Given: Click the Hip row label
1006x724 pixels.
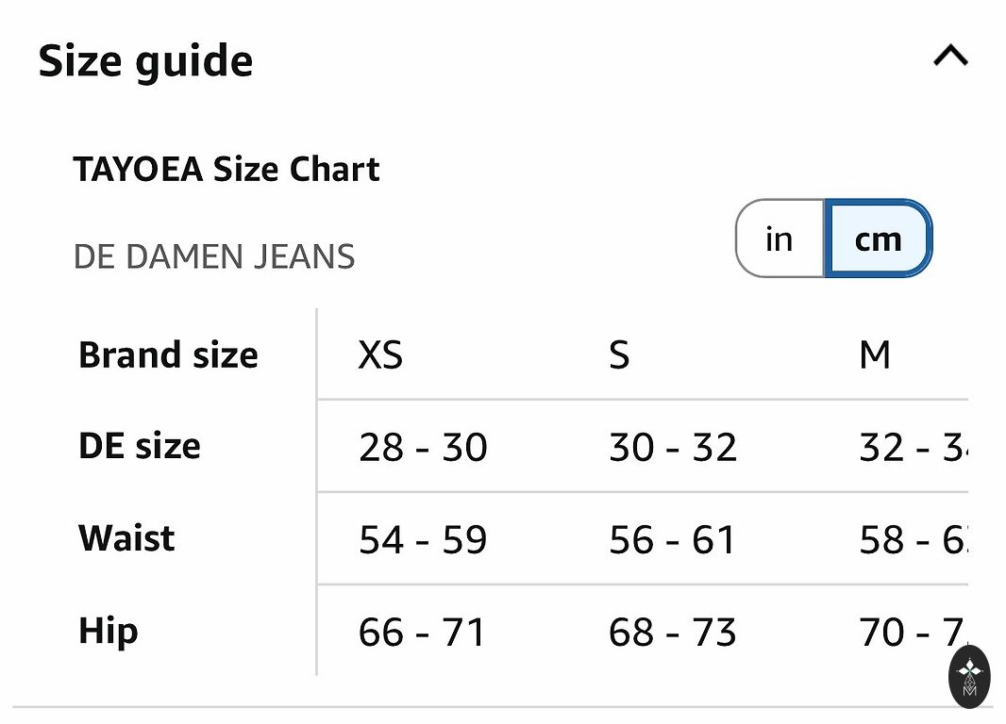Looking at the screenshot, I should click(x=108, y=631).
